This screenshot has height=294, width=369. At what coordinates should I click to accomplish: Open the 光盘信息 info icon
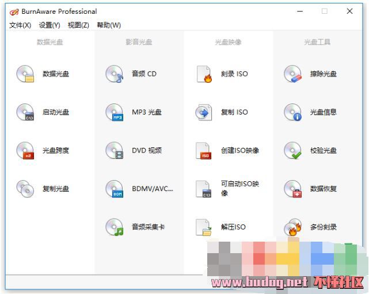(293, 112)
